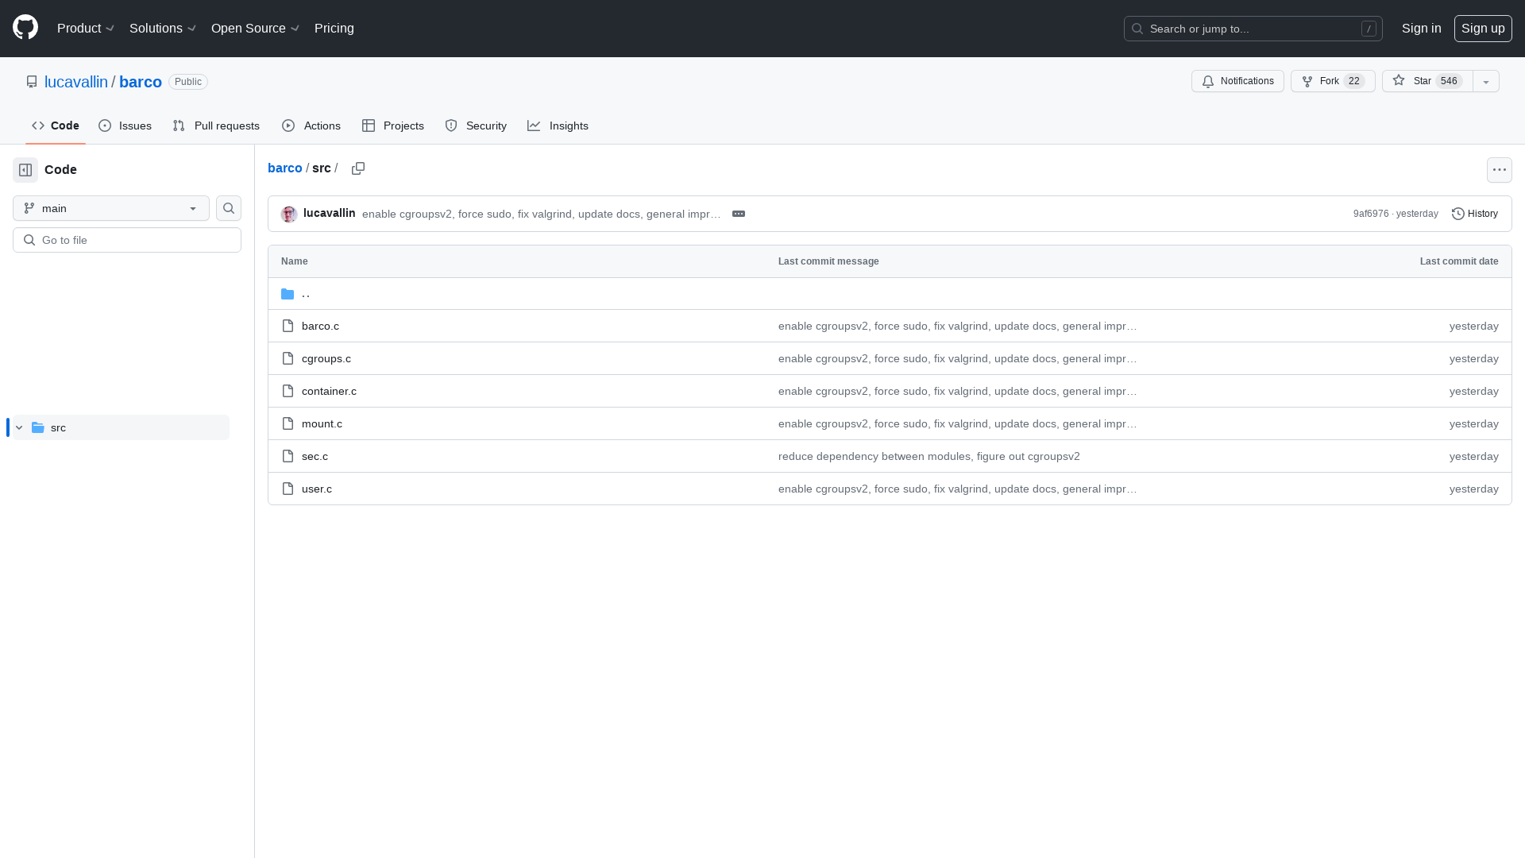The height and width of the screenshot is (858, 1525).
Task: Fork the barco repository
Action: pyautogui.click(x=1333, y=81)
